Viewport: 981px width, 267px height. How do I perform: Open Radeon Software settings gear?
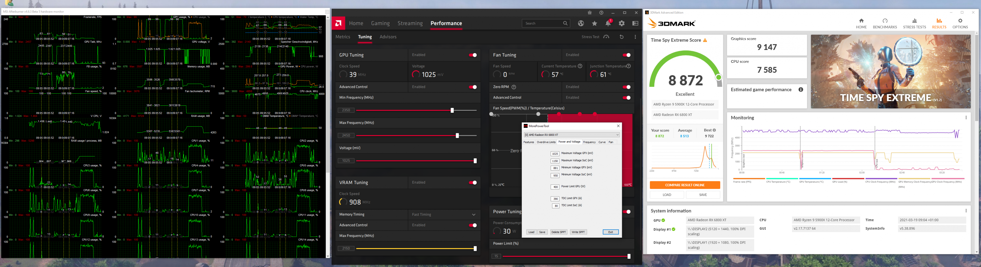click(x=622, y=23)
